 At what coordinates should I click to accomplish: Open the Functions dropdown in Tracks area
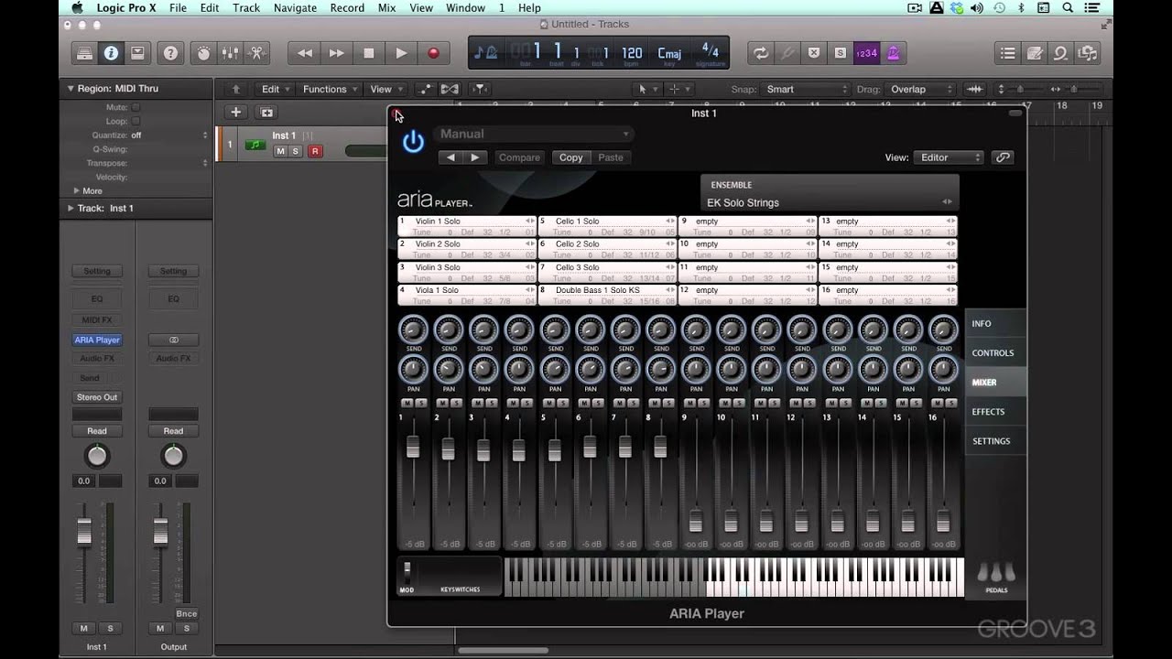pos(331,89)
